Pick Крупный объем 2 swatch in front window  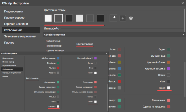(95, 58)
